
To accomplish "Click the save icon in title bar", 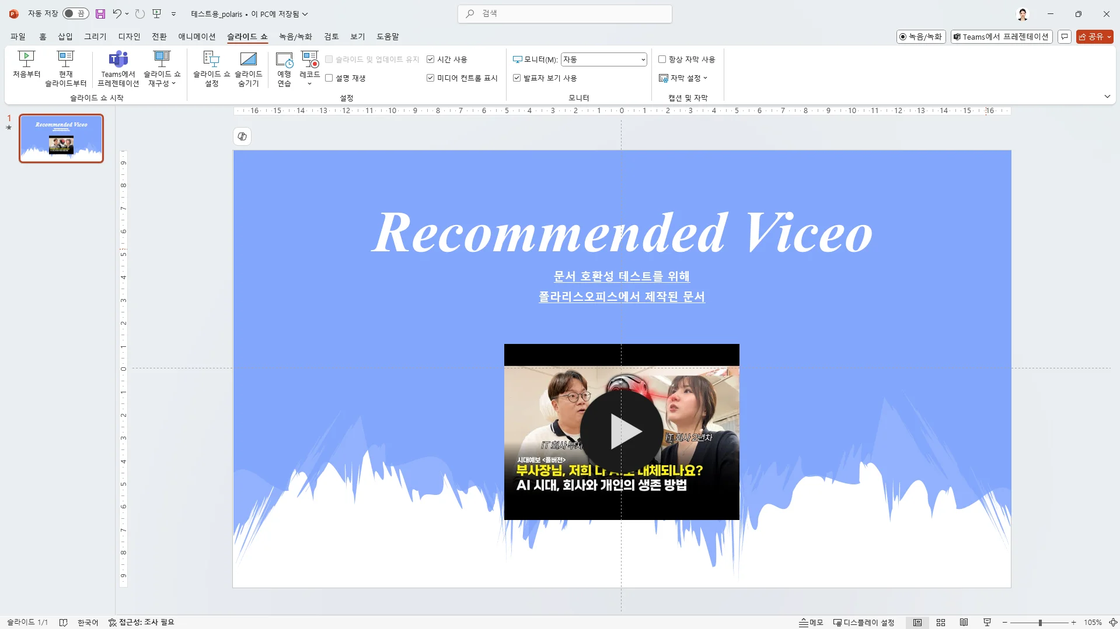I will (100, 14).
